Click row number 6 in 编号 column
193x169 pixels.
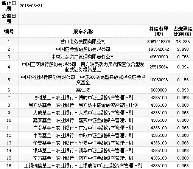click(9, 90)
